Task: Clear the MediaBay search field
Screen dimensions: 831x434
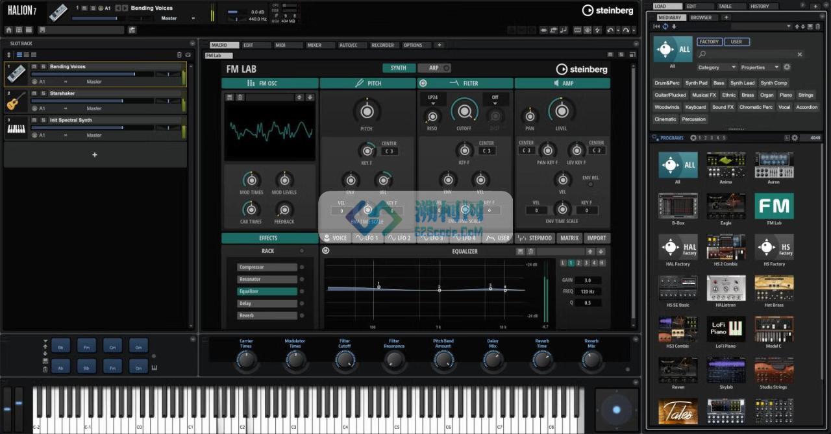Action: [800, 55]
